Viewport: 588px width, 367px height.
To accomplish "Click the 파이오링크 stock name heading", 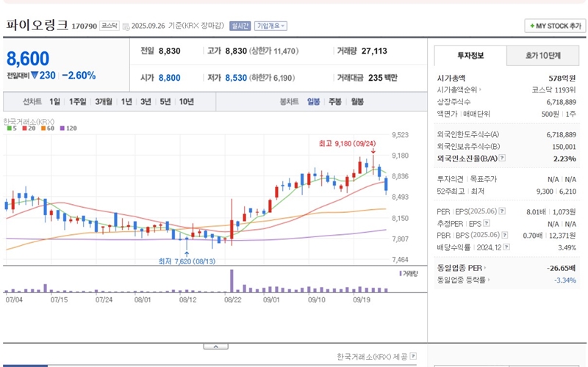I will 37,25.
